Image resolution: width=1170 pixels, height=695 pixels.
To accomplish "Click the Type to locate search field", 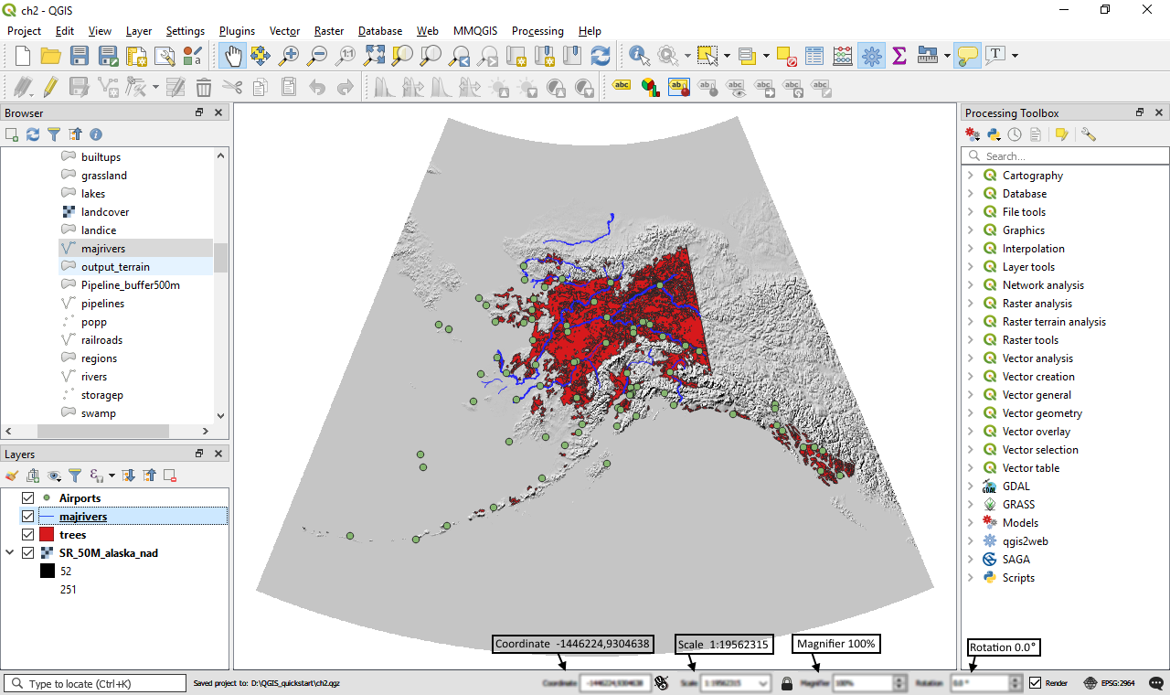I will [95, 683].
